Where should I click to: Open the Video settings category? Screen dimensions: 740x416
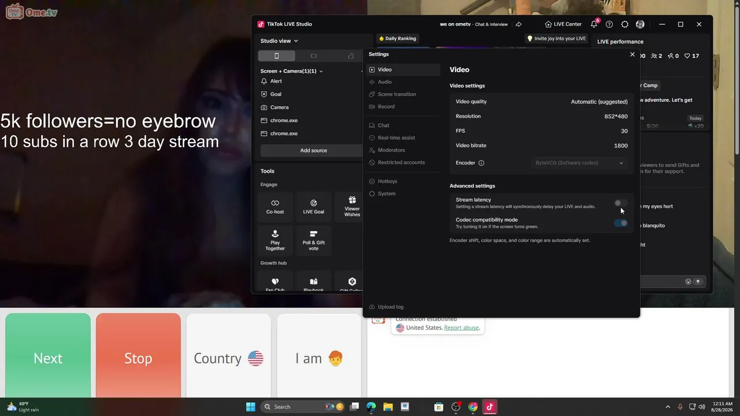(x=404, y=69)
